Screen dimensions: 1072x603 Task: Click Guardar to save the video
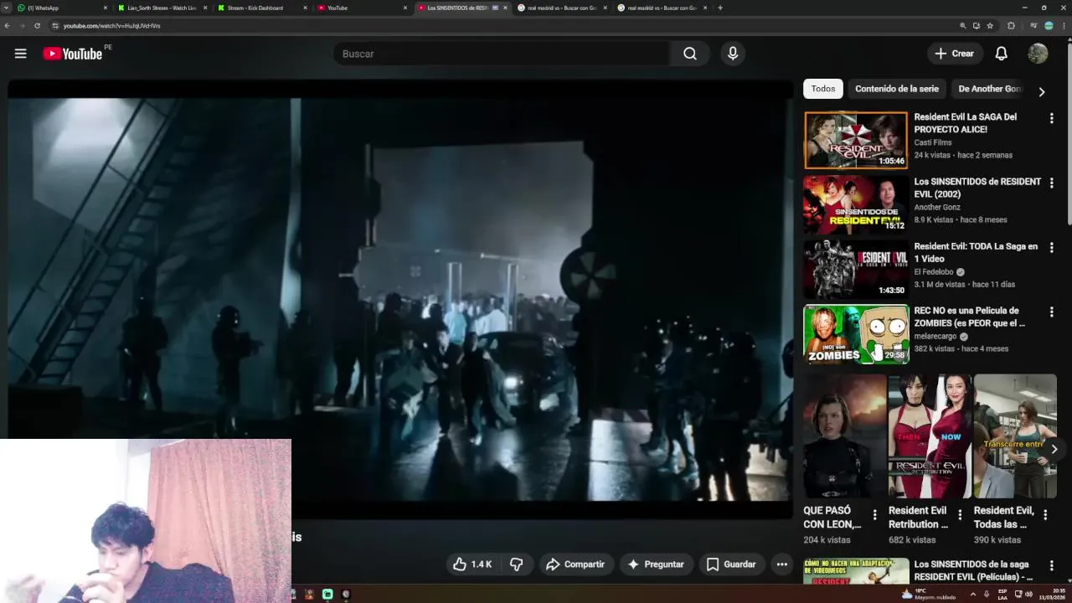(x=731, y=564)
